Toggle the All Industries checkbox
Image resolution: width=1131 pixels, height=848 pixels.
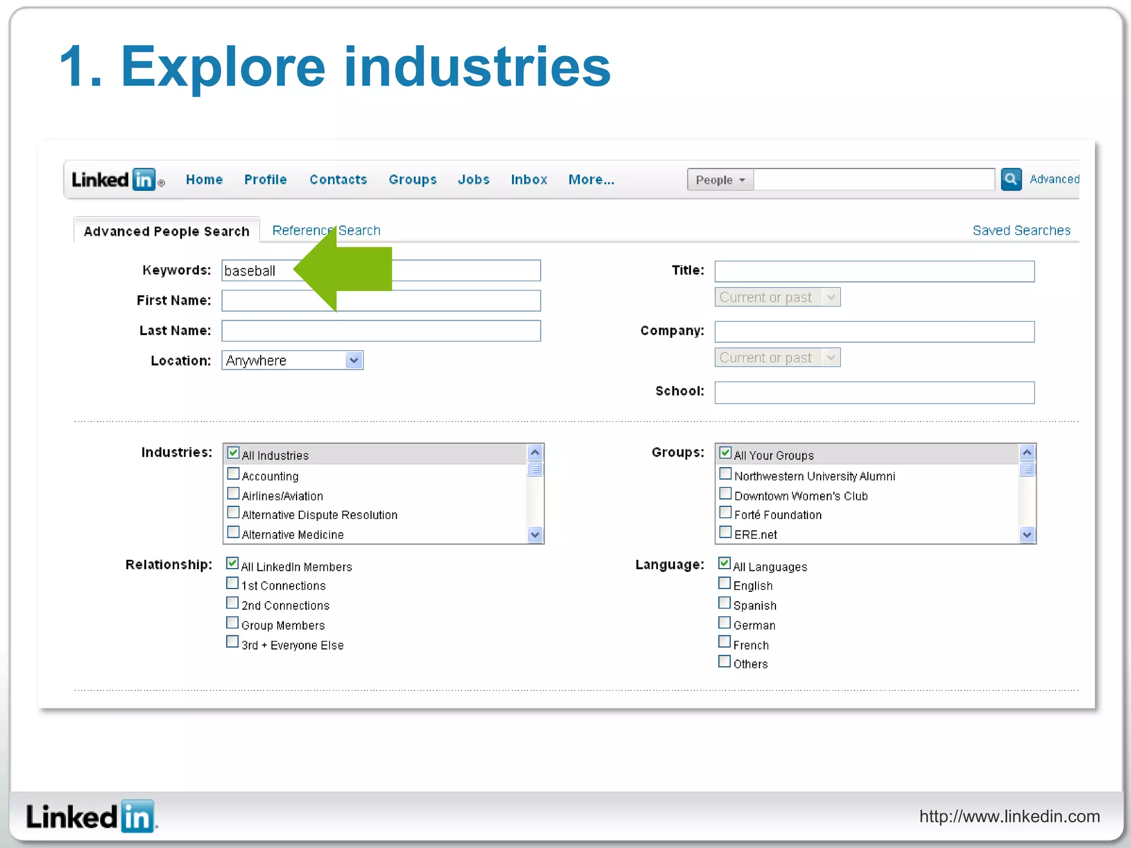pyautogui.click(x=233, y=453)
